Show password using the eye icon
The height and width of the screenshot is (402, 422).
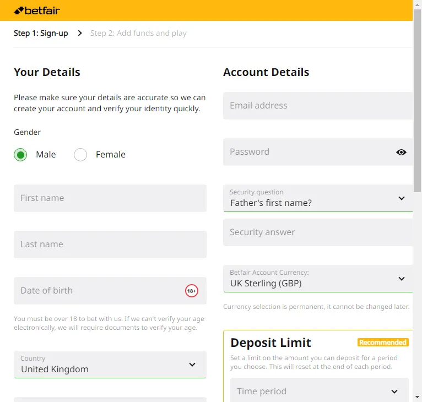pyautogui.click(x=401, y=152)
